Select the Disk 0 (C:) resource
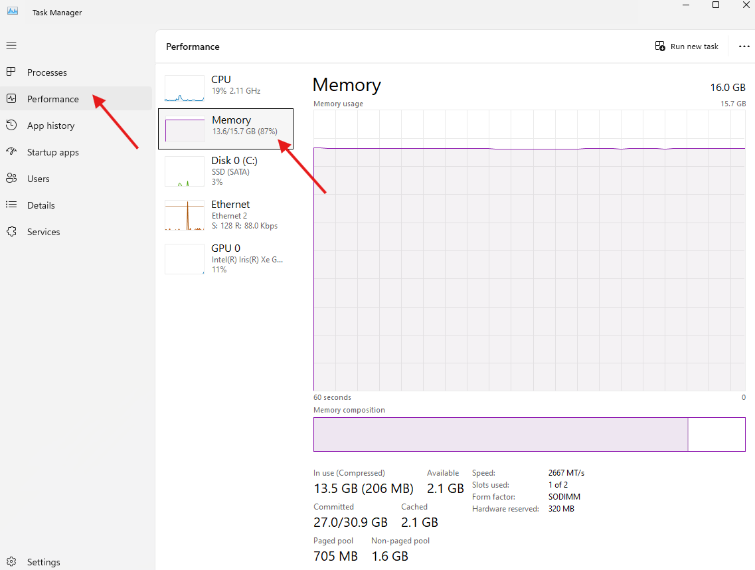755x570 pixels. (x=226, y=170)
